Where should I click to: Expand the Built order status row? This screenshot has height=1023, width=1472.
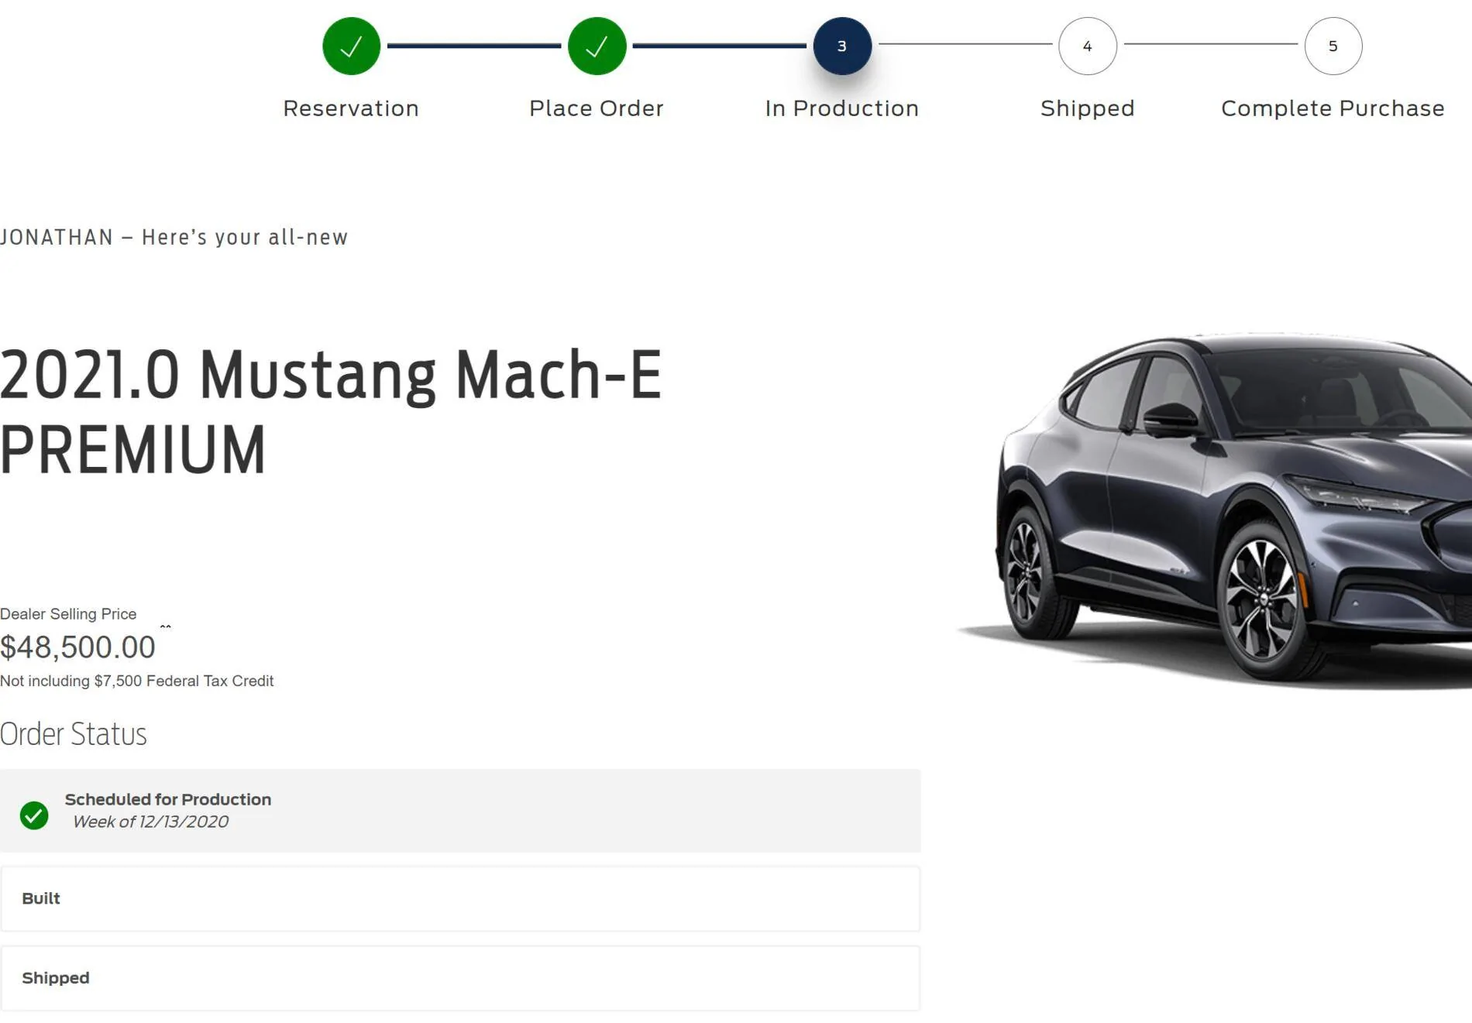[x=460, y=898]
